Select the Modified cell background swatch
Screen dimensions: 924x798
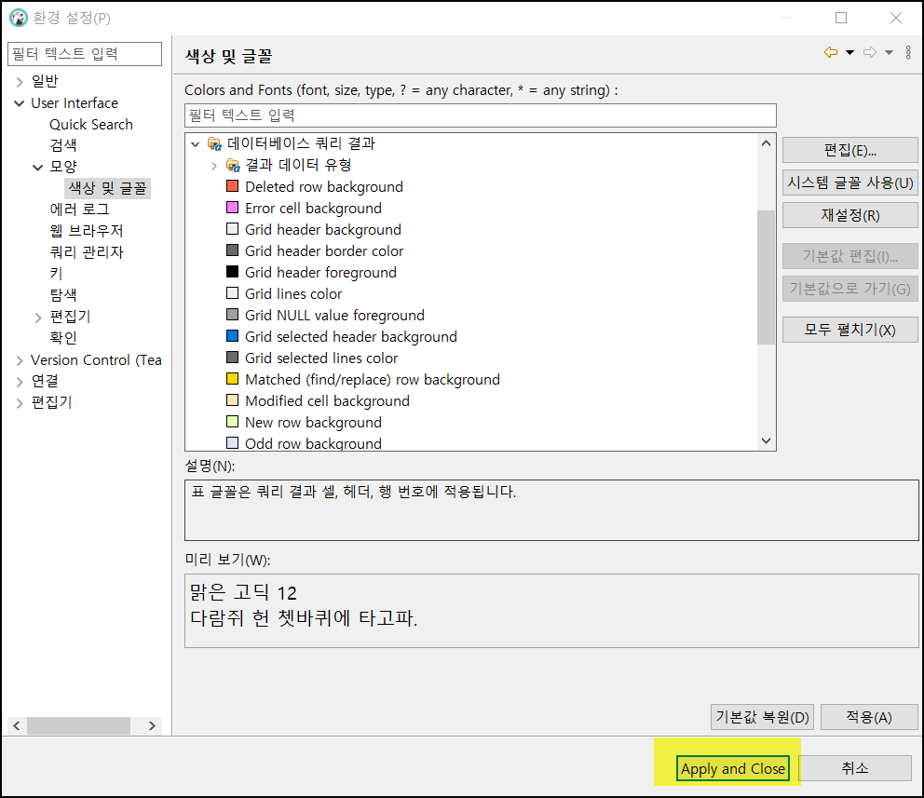[x=233, y=400]
